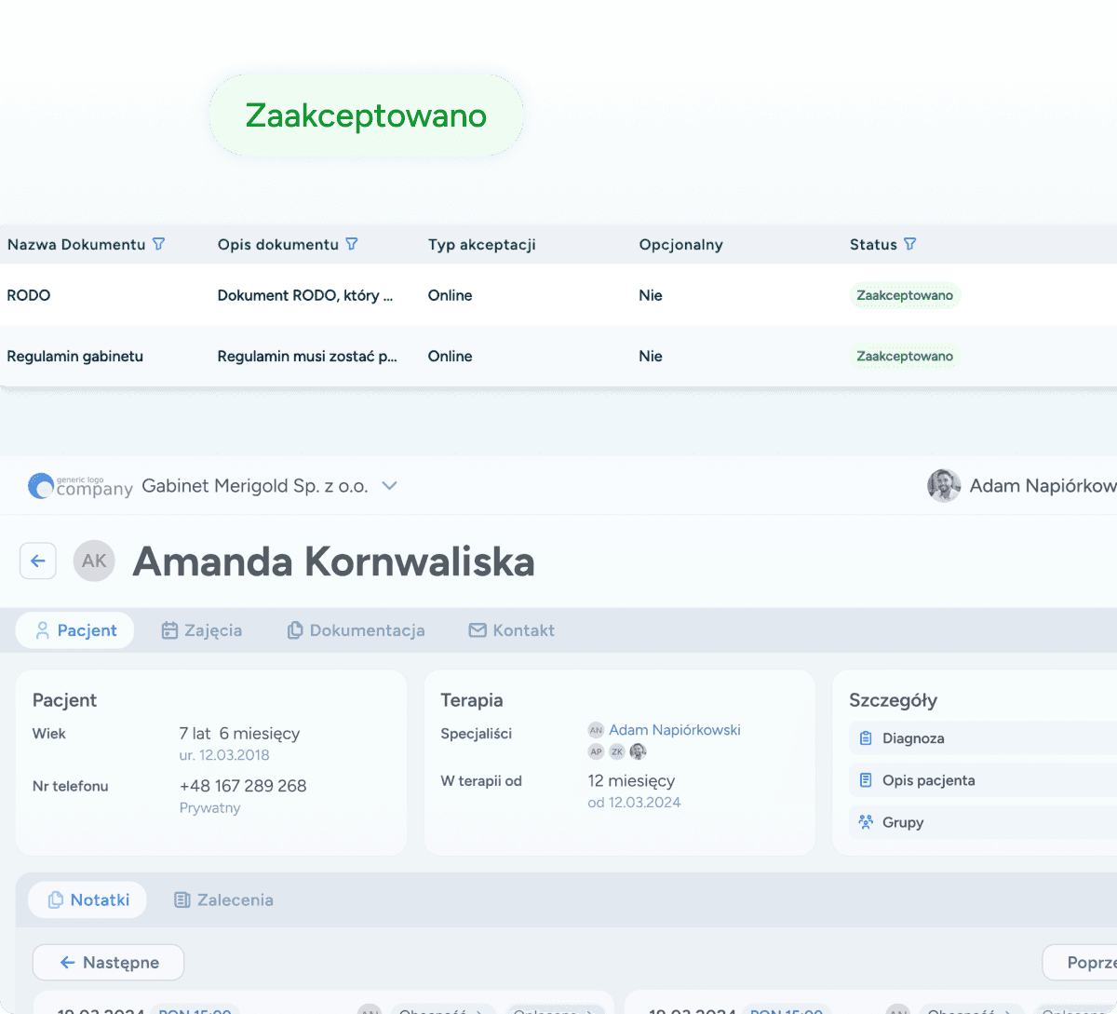The width and height of the screenshot is (1117, 1014).
Task: Click the back arrow beside Amanda Kornwaliska
Action: point(37,561)
